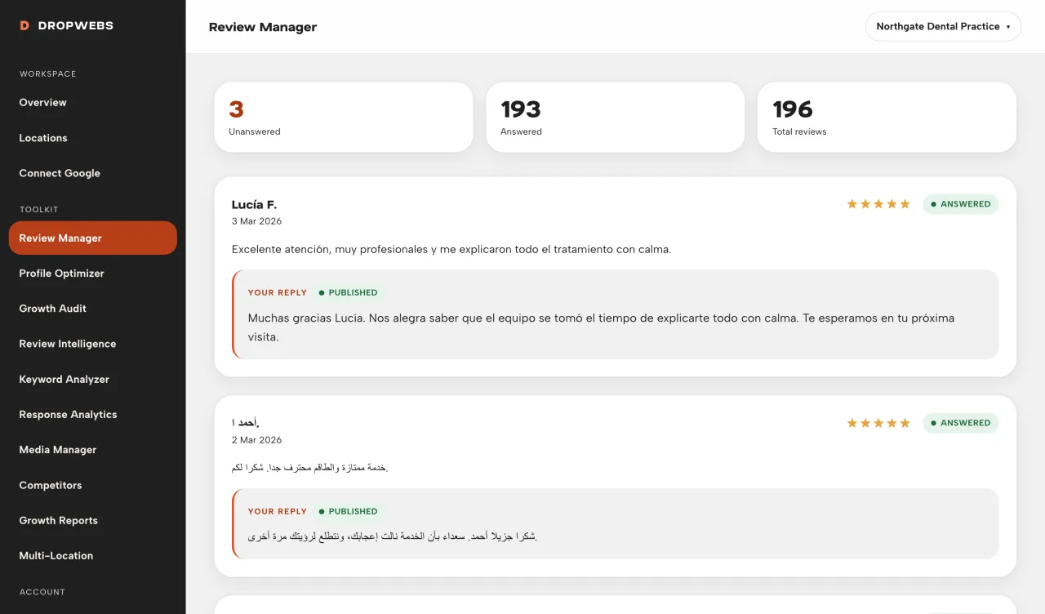Click the 'YOUR REPLY' label on the Arabic review

click(x=278, y=511)
